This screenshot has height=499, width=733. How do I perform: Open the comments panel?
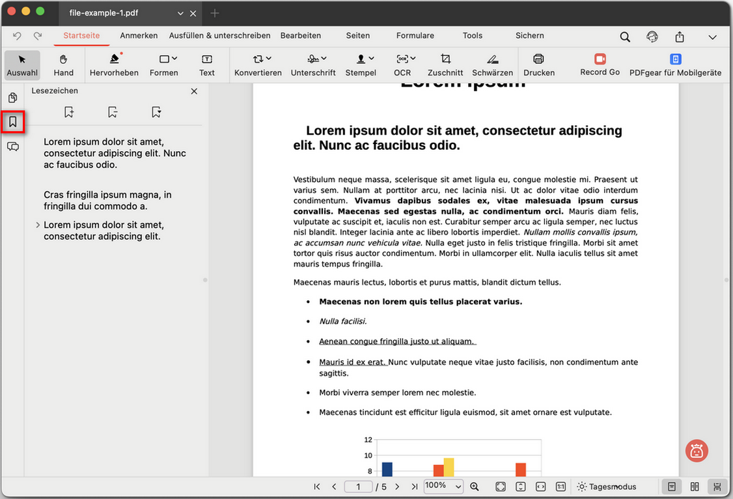coord(14,147)
